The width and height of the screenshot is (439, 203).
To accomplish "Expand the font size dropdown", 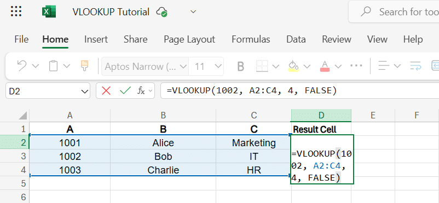I will click(217, 66).
